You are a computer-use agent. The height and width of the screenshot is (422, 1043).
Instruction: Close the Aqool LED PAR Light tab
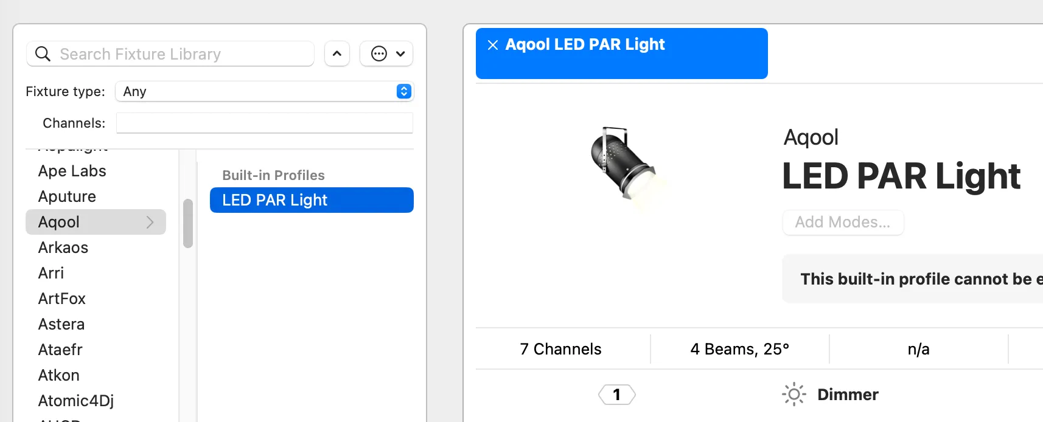pyautogui.click(x=493, y=45)
